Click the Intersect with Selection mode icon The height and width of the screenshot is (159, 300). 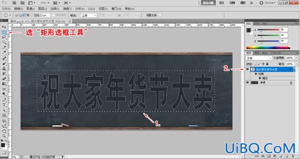coord(28,15)
